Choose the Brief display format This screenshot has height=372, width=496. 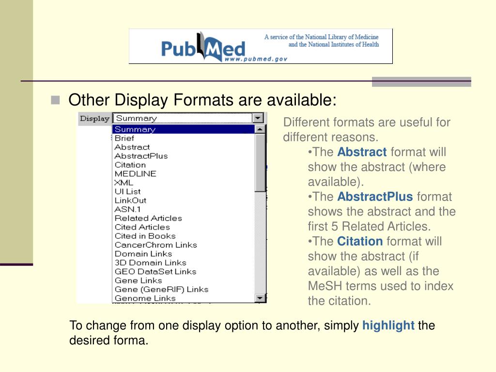(184, 138)
